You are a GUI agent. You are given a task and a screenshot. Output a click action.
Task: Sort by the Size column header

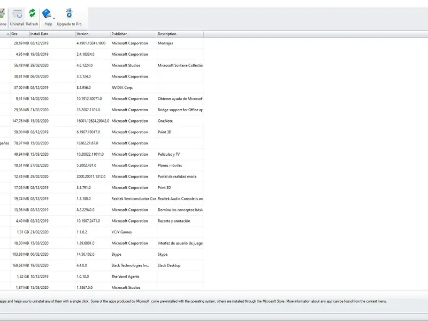tap(20, 34)
